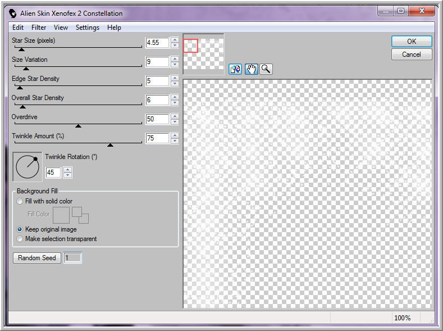The image size is (443, 331).
Task: Decrease Edge Star Density value
Action: 175,84
